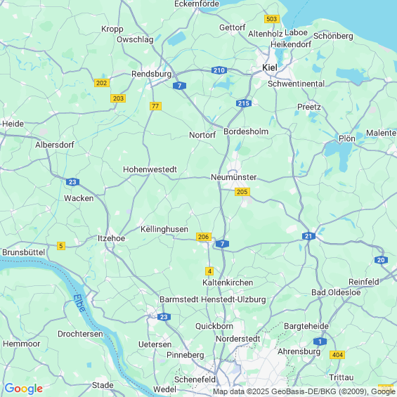The height and width of the screenshot is (397, 397).
Task: Click the yellow 203 road marker
Action: pyautogui.click(x=118, y=98)
